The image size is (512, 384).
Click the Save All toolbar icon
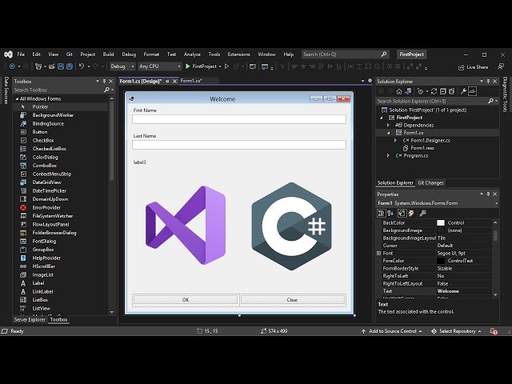pyautogui.click(x=70, y=66)
